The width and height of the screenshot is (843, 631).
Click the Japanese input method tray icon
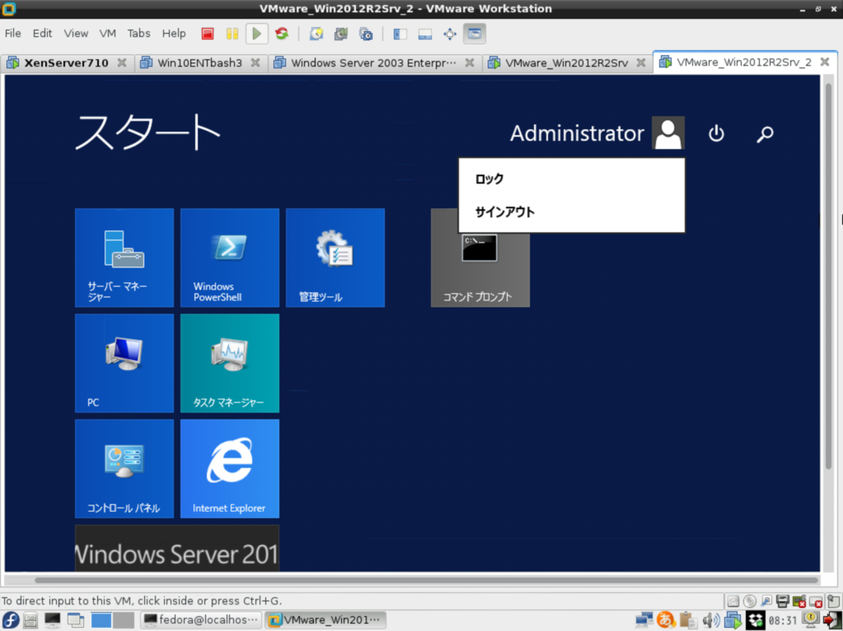666,619
